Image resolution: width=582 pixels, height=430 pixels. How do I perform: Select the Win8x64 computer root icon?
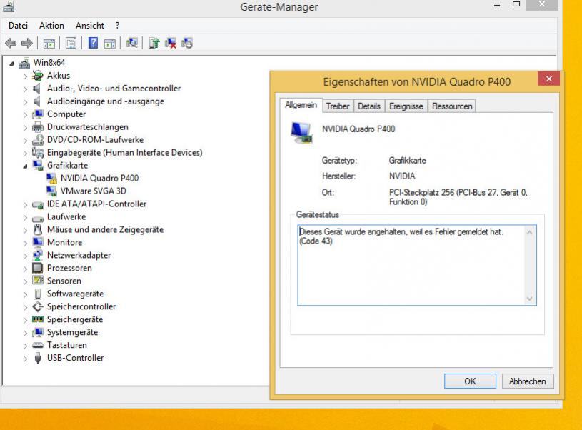(x=24, y=63)
